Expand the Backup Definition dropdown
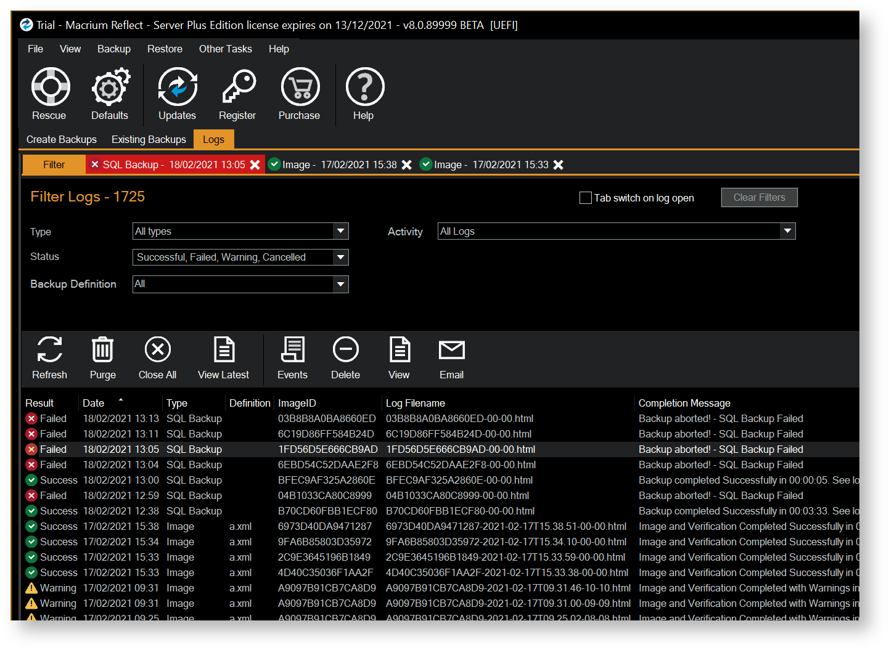Viewport: 889px width, 650px height. [341, 284]
